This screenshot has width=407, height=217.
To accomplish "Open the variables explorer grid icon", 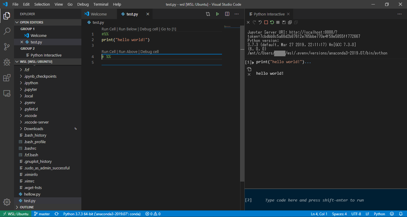I will click(278, 22).
